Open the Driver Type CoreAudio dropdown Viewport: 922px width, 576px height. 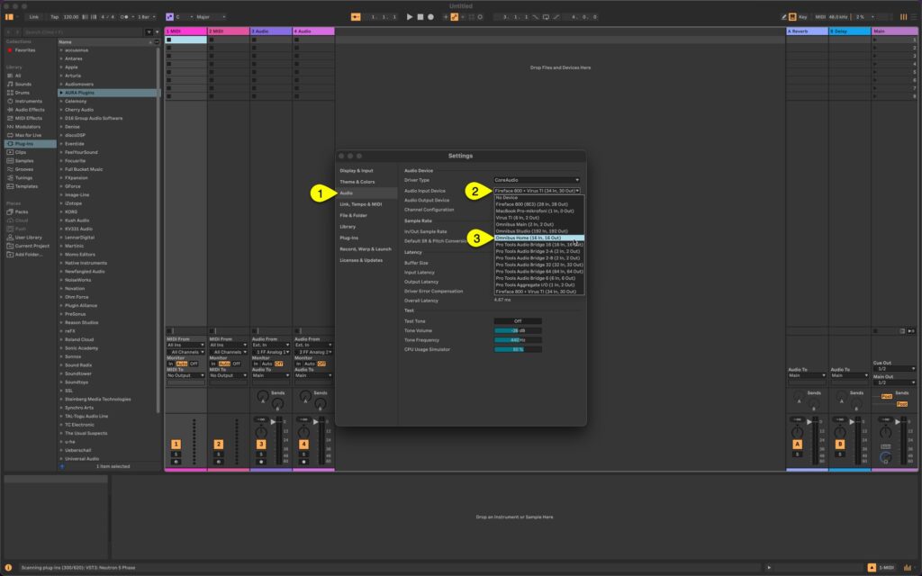(x=536, y=180)
